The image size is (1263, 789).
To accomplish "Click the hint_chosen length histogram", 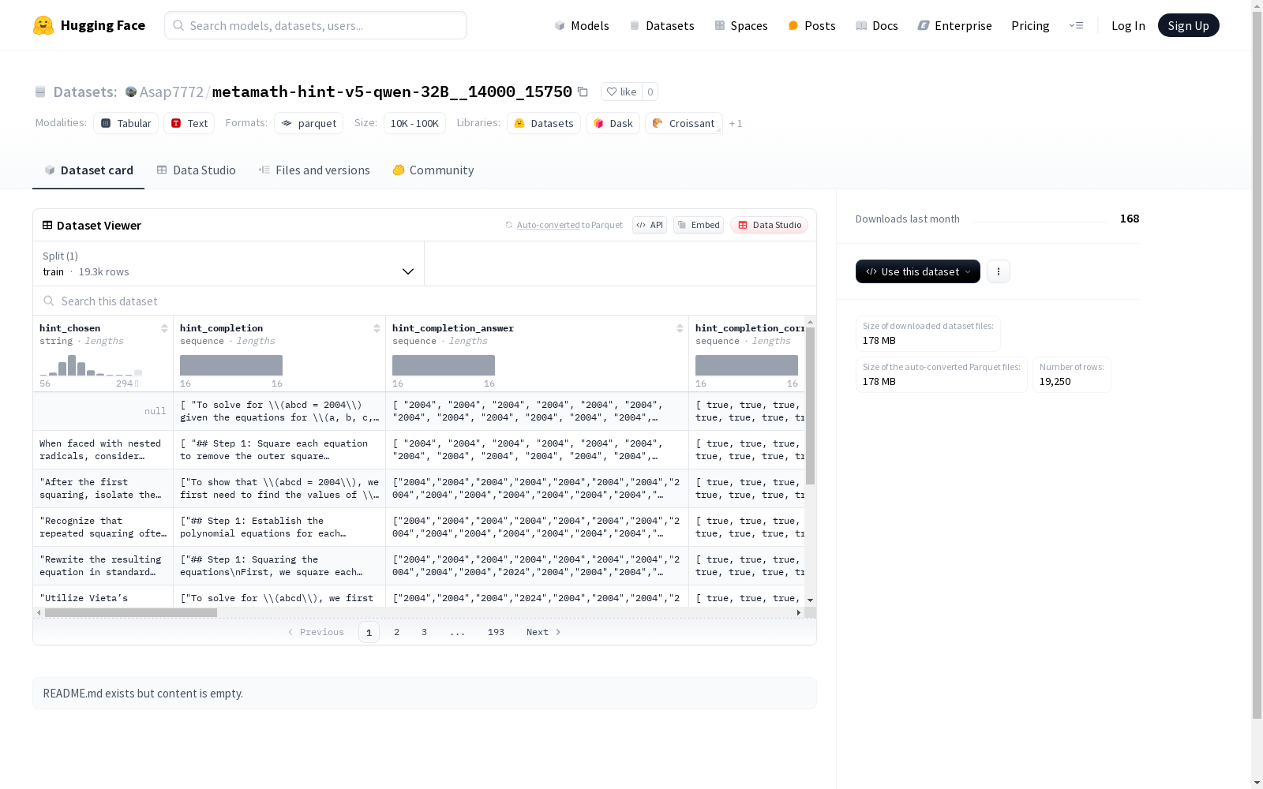I will (91, 365).
